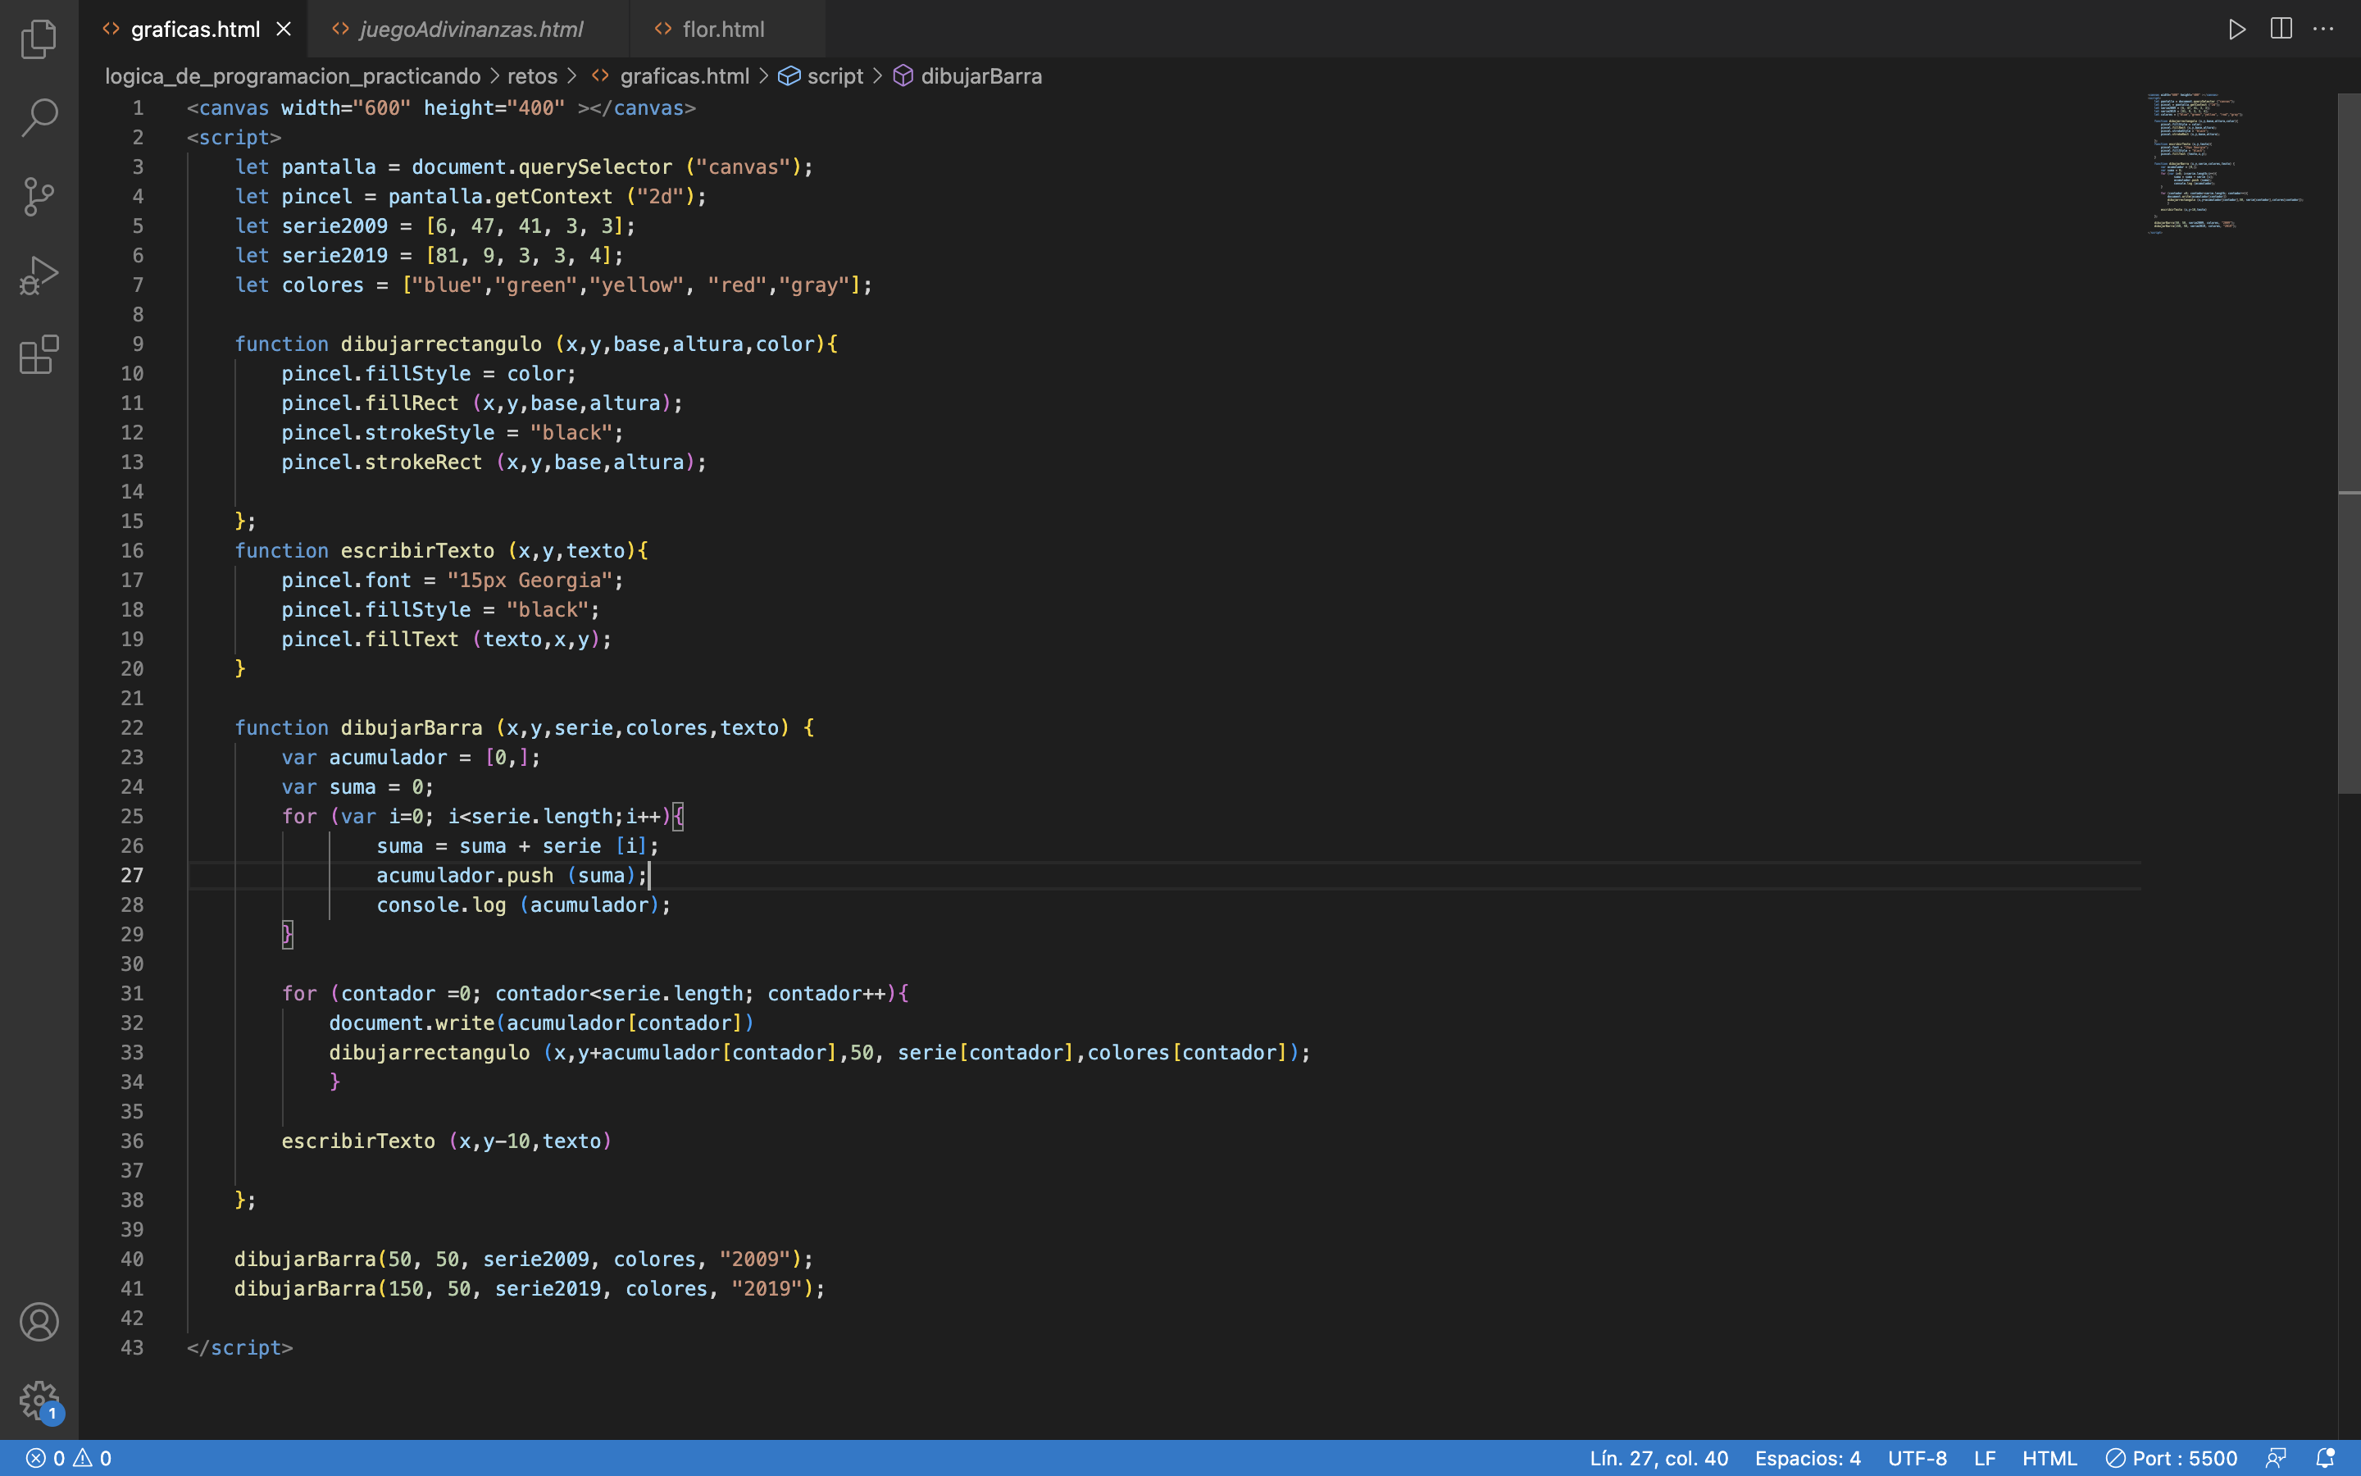Change file encoding UTF-8
Screen dimensions: 2361x1476
(1917, 1459)
